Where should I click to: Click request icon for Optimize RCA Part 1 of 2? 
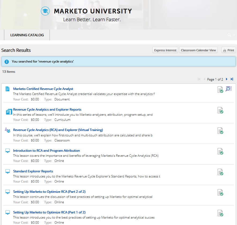[x=220, y=213]
